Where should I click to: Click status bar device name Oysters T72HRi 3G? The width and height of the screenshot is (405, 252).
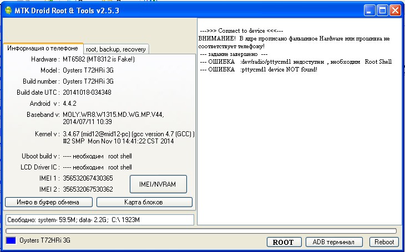click(45, 240)
